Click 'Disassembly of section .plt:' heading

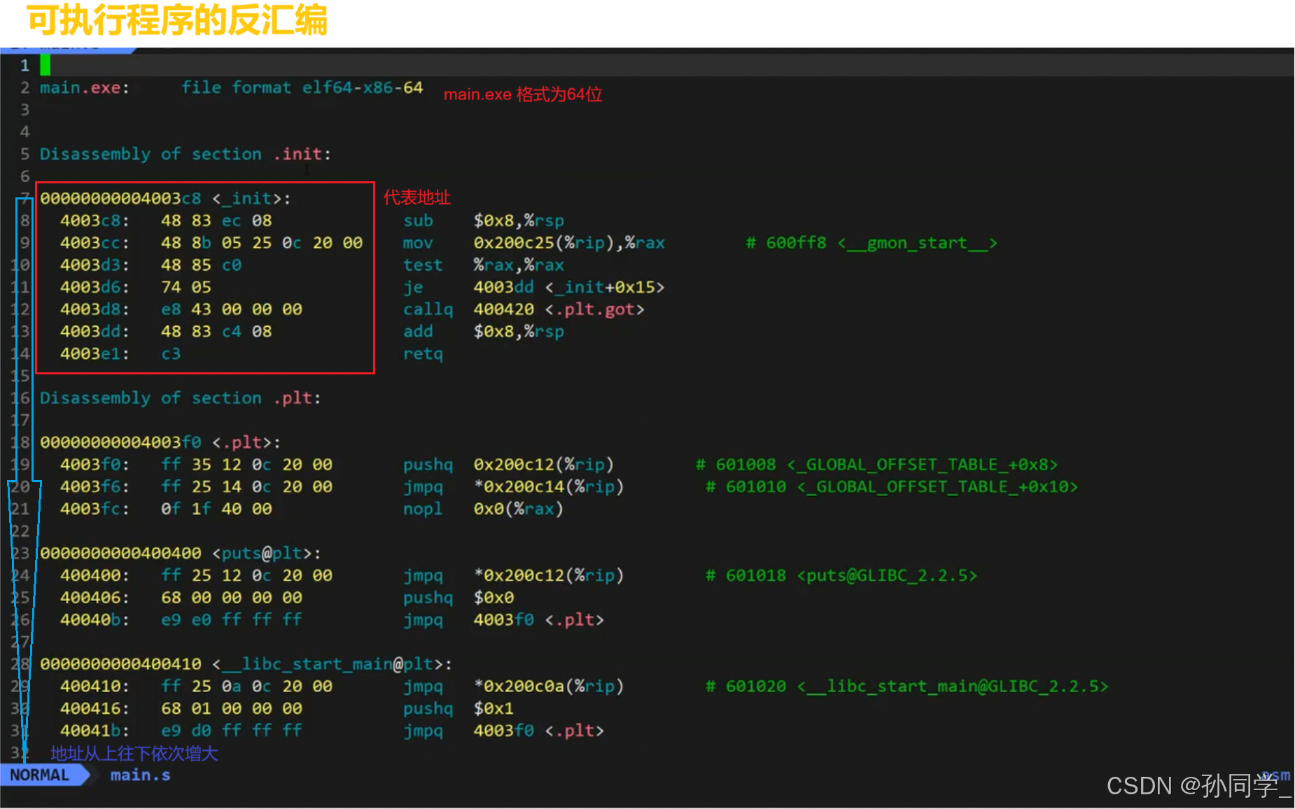tap(181, 398)
